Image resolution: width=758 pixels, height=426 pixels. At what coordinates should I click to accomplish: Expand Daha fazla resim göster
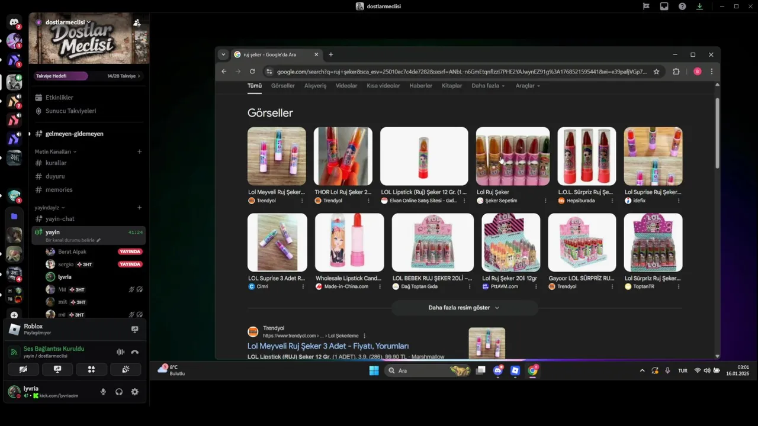[464, 308]
